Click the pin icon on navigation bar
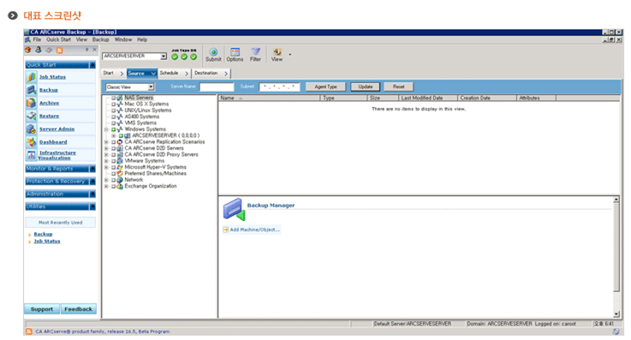This screenshot has height=340, width=631. (x=86, y=50)
